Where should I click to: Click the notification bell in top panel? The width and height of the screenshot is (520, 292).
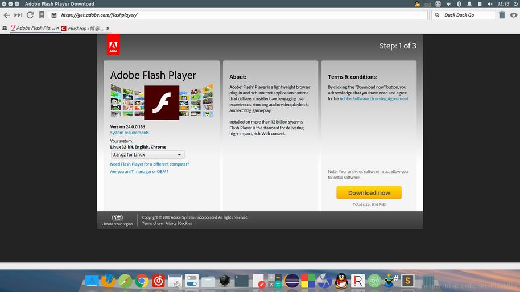click(469, 4)
